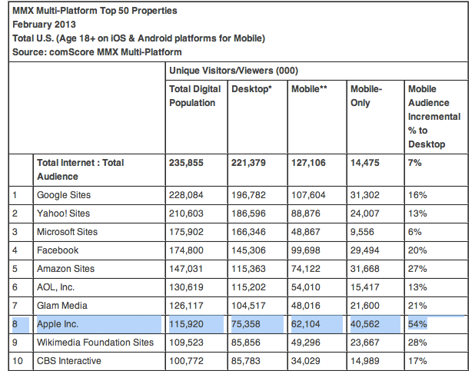This screenshot has width=475, height=371.
Task: Select Glam Media's desktop value 104,517
Action: [x=248, y=306]
